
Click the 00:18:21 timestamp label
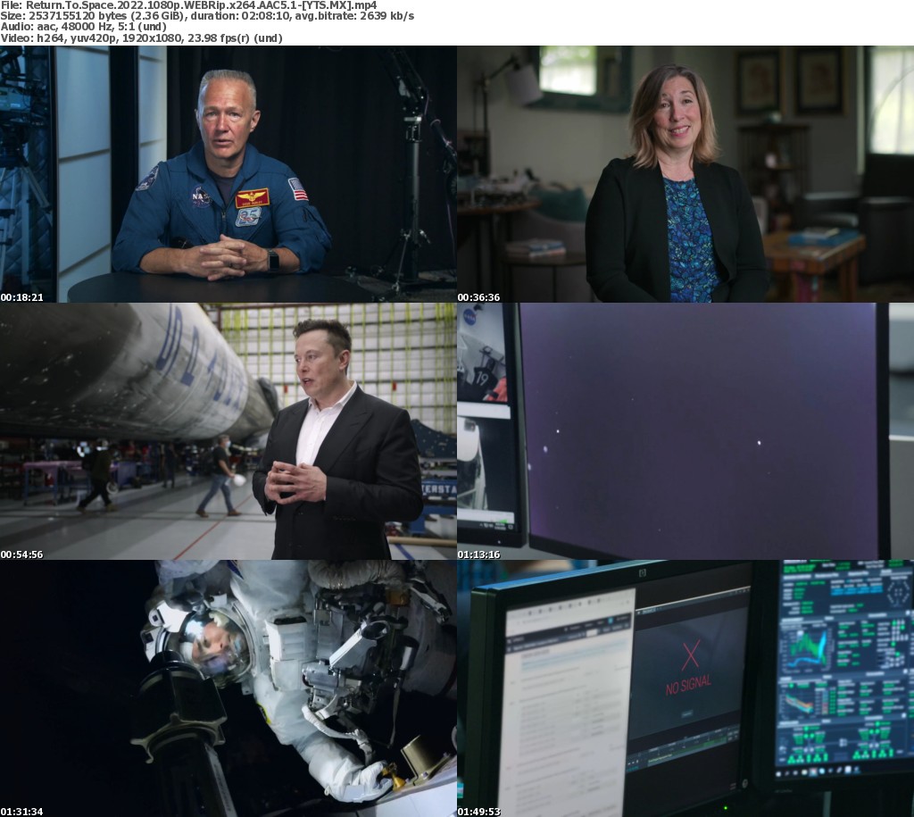[x=21, y=296]
